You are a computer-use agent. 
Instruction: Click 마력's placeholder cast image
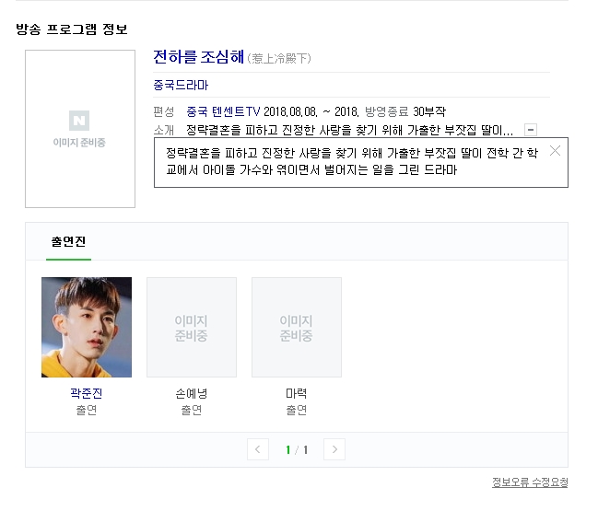(297, 328)
